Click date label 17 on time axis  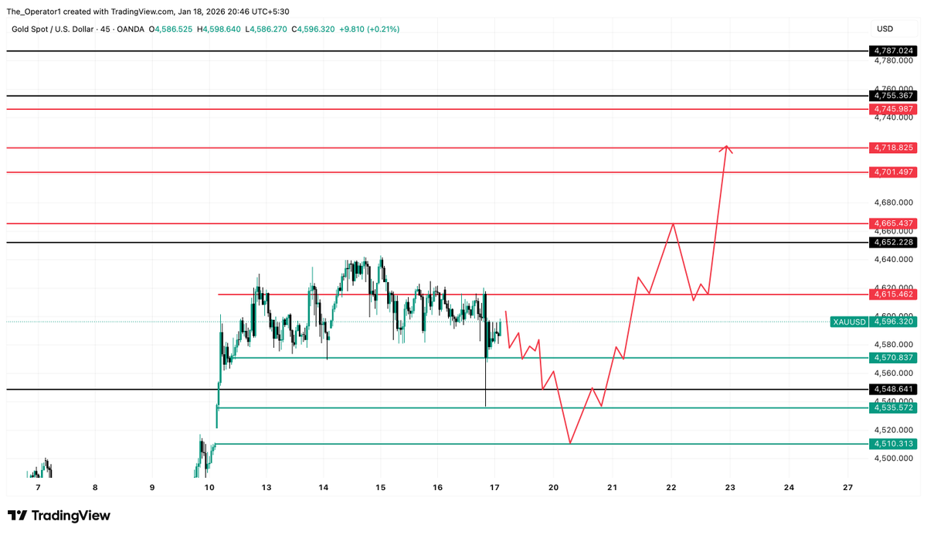(x=495, y=487)
